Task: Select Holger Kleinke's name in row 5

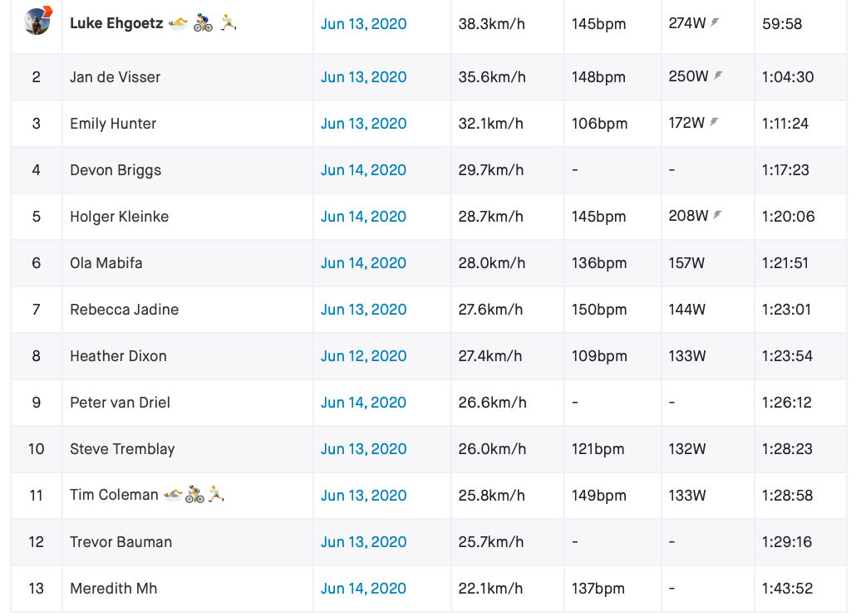Action: (119, 217)
